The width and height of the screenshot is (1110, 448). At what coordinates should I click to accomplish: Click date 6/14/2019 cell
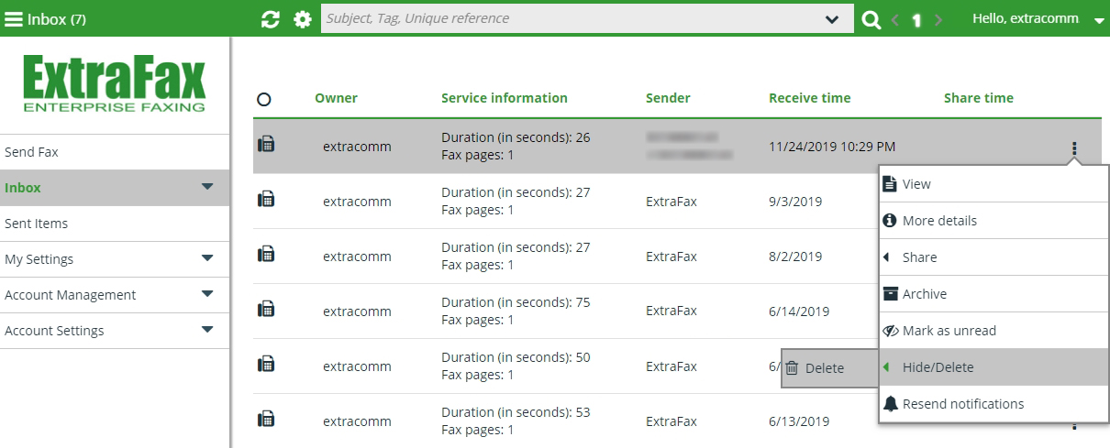(799, 311)
